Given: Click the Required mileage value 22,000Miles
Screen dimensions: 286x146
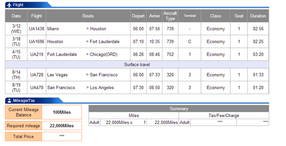Looking at the screenshot, I should click(x=62, y=126).
